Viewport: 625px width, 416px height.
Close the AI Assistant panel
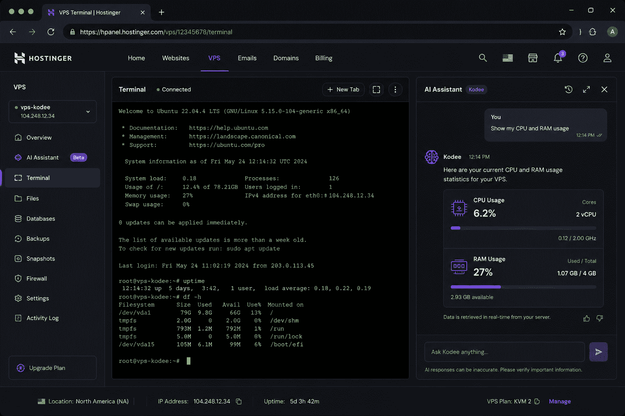pyautogui.click(x=604, y=89)
